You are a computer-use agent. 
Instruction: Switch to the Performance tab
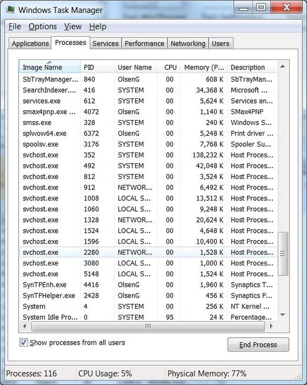(144, 44)
